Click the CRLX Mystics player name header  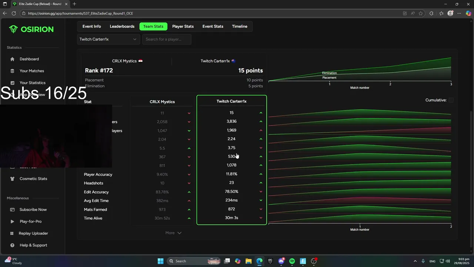[124, 61]
